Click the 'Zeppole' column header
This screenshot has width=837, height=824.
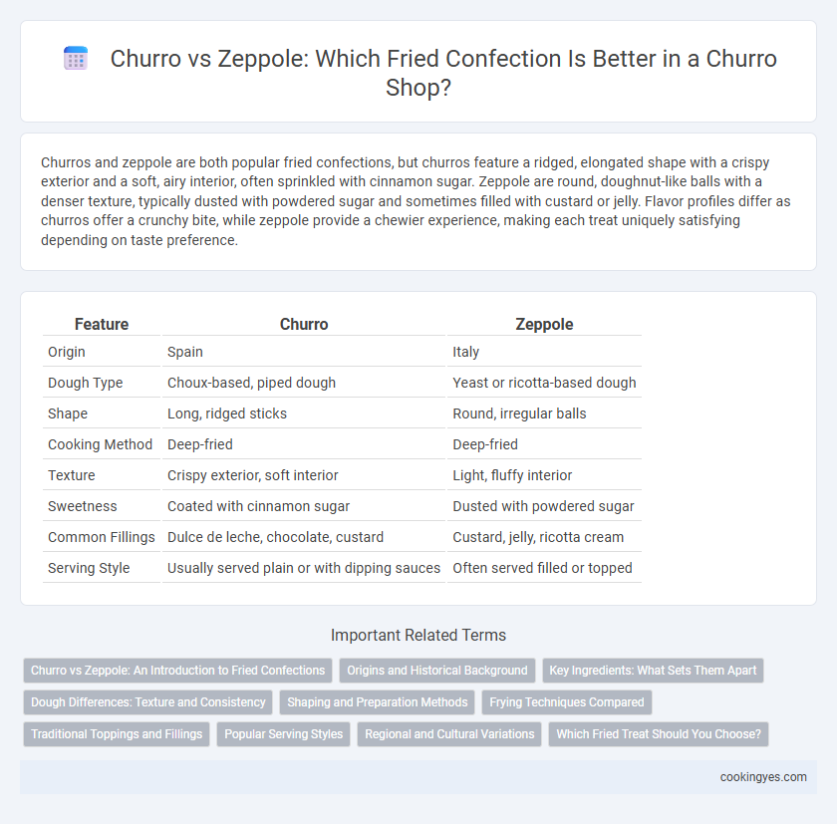click(x=544, y=324)
